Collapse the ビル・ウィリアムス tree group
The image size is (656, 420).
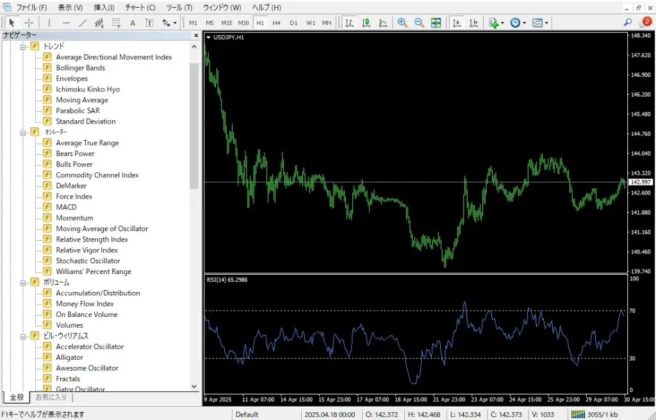pos(23,336)
